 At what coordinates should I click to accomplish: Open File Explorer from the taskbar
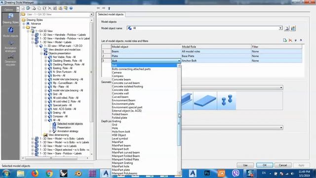tap(21, 174)
